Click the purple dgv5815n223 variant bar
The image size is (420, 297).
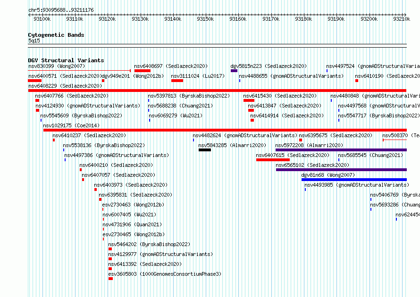coord(234,71)
